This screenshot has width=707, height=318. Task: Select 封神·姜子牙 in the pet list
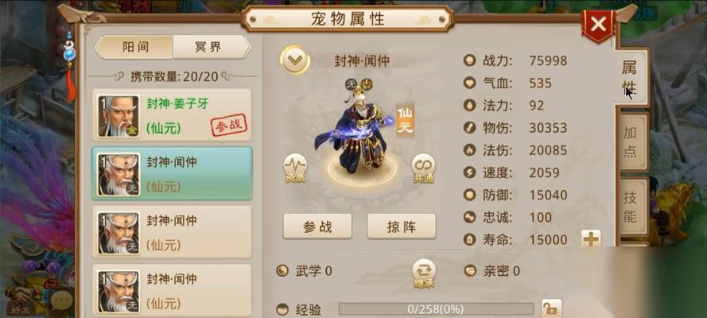(172, 114)
